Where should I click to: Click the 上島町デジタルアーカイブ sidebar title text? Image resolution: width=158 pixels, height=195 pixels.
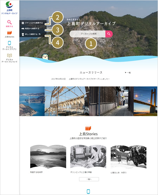click(x=9, y=12)
